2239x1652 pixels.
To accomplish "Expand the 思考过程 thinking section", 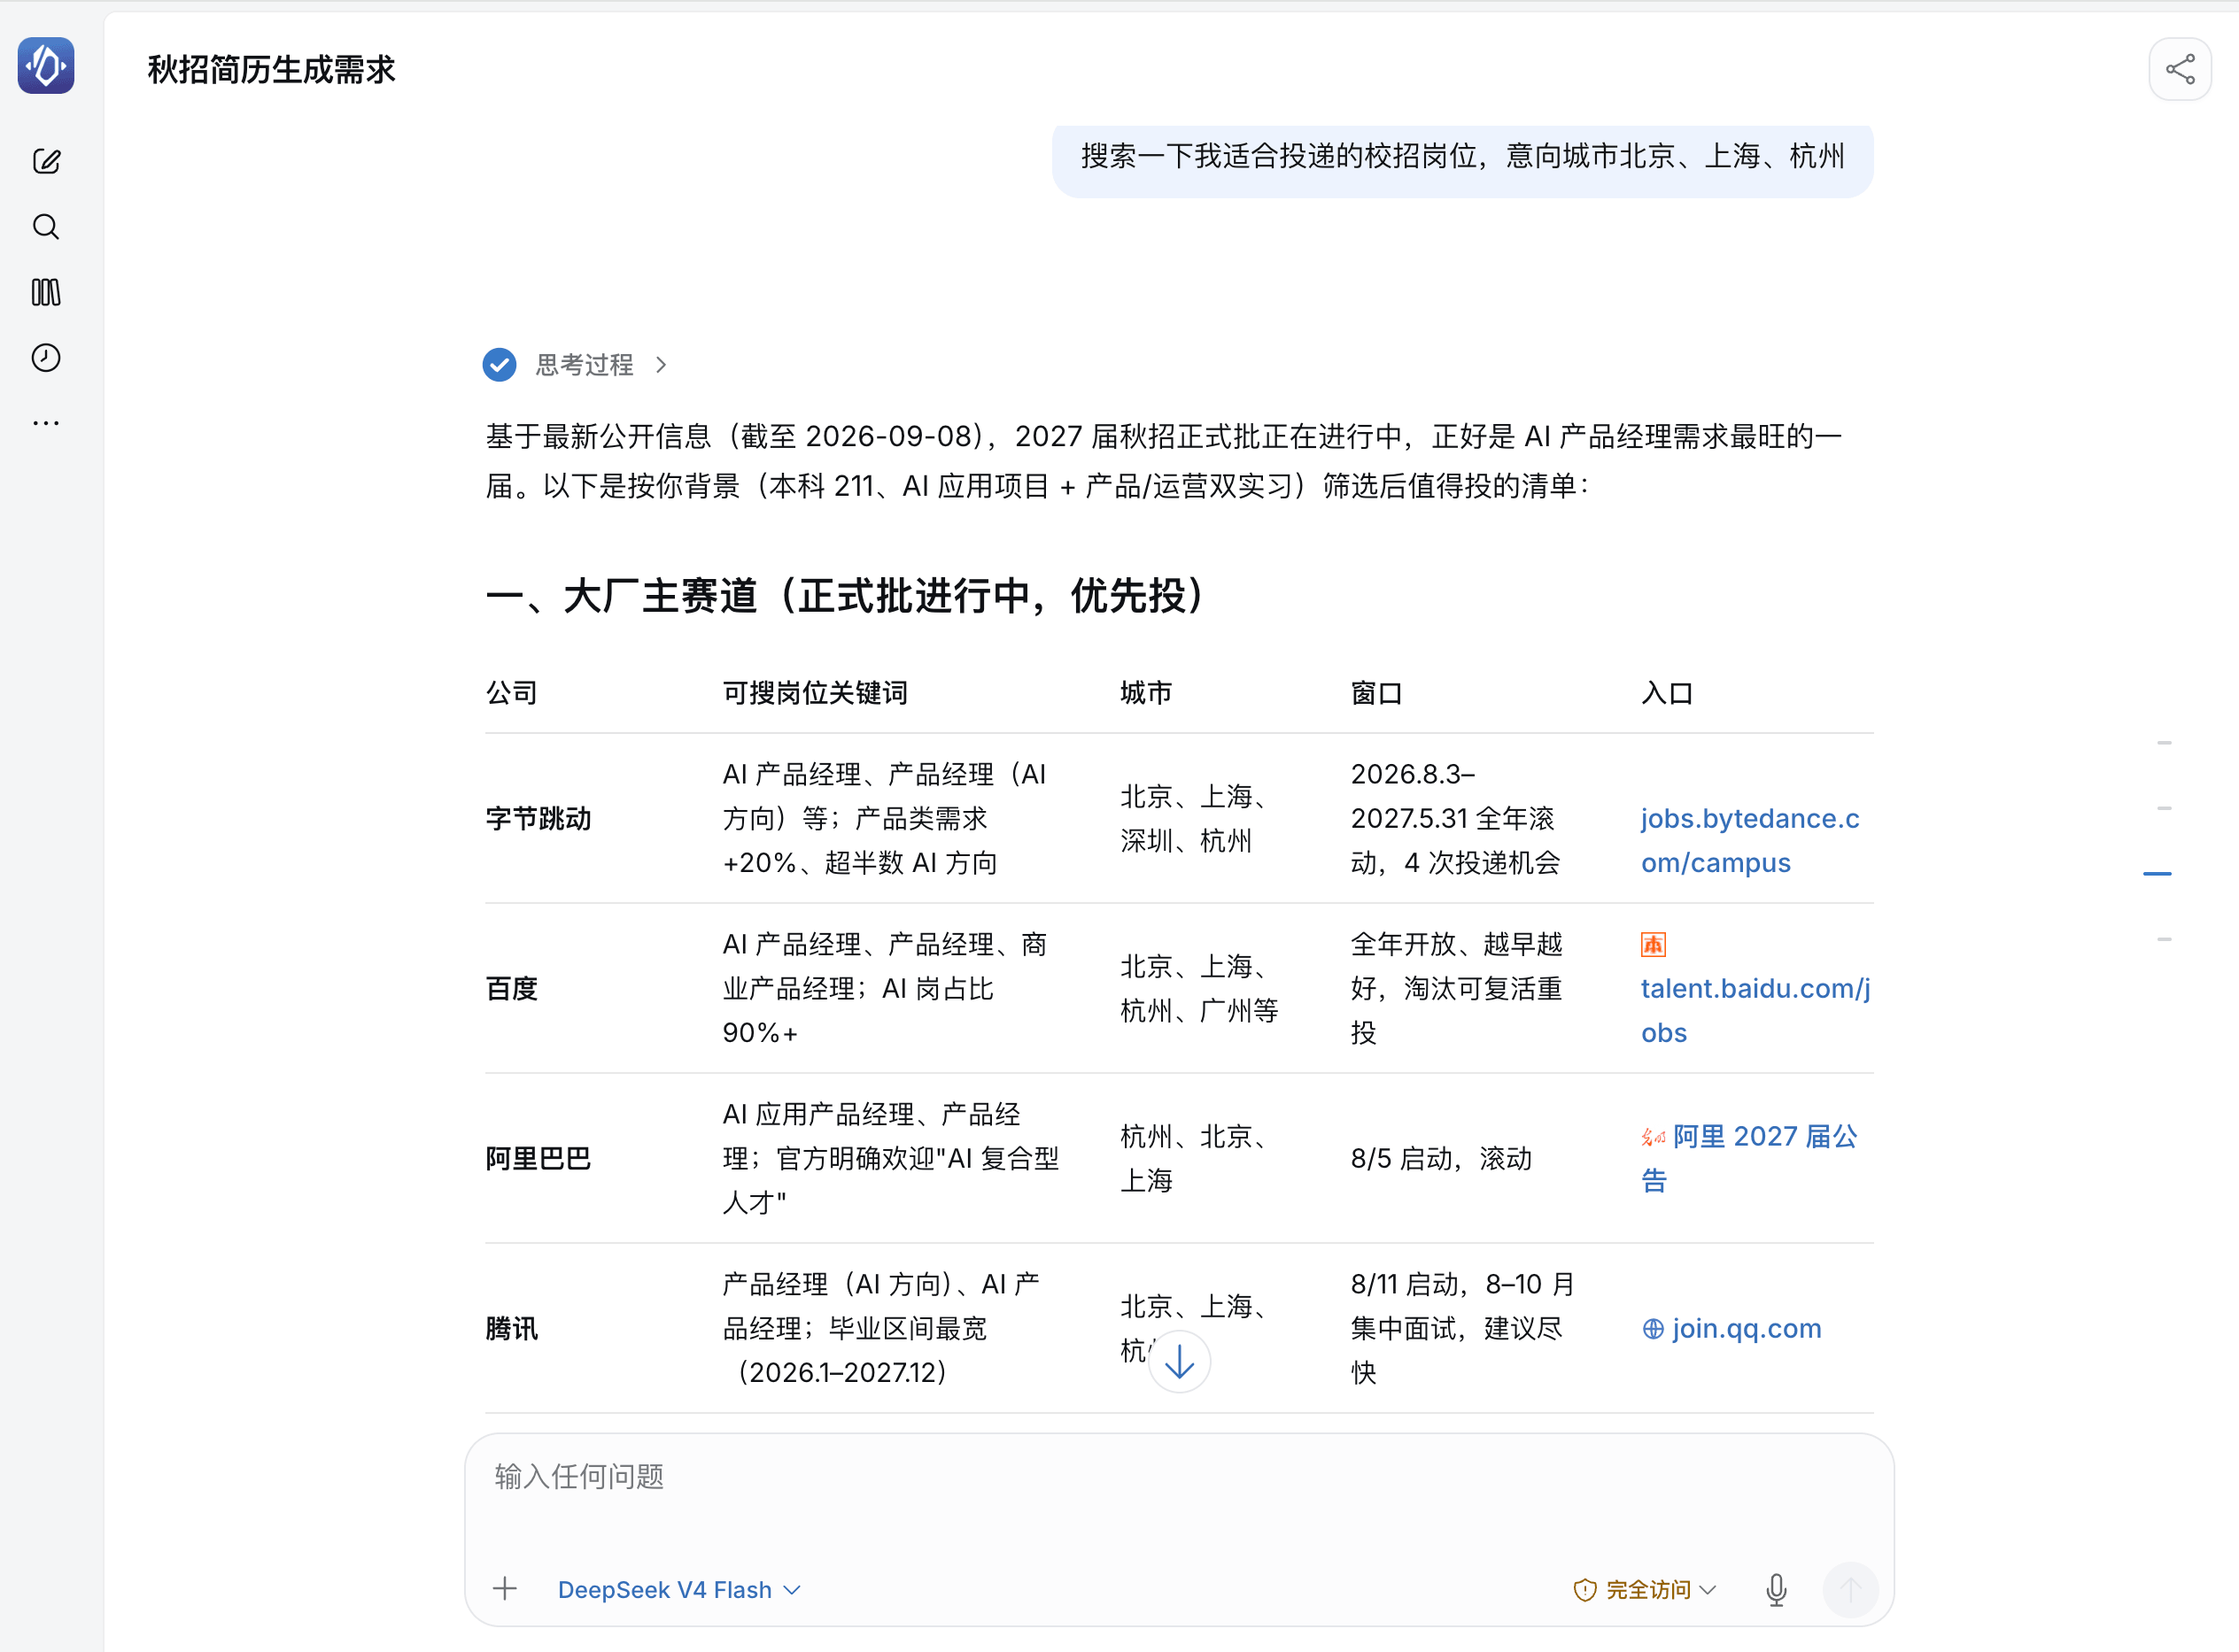I will point(600,365).
